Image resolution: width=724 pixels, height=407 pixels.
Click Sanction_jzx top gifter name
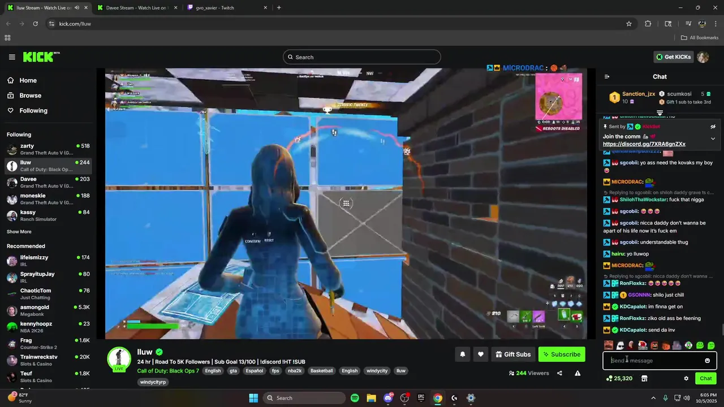(x=639, y=94)
